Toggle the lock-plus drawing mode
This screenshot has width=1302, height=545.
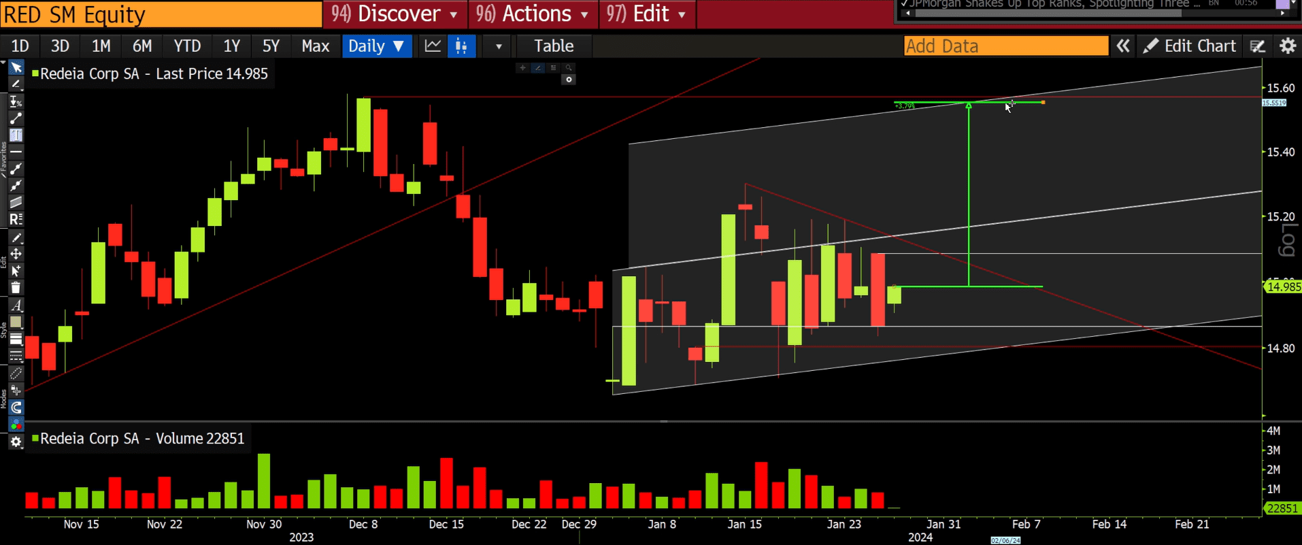pyautogui.click(x=16, y=391)
